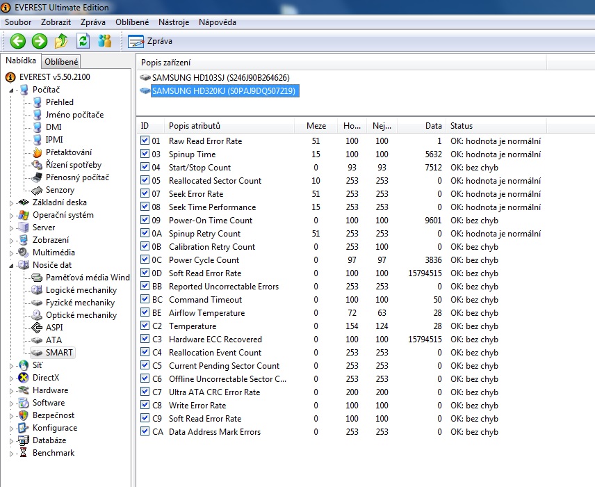This screenshot has height=487, width=595.
Task: Select the Operační systém Windows icon
Action: [x=24, y=215]
